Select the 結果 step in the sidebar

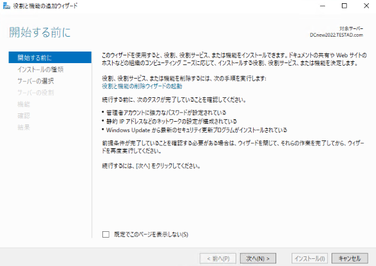click(x=23, y=127)
